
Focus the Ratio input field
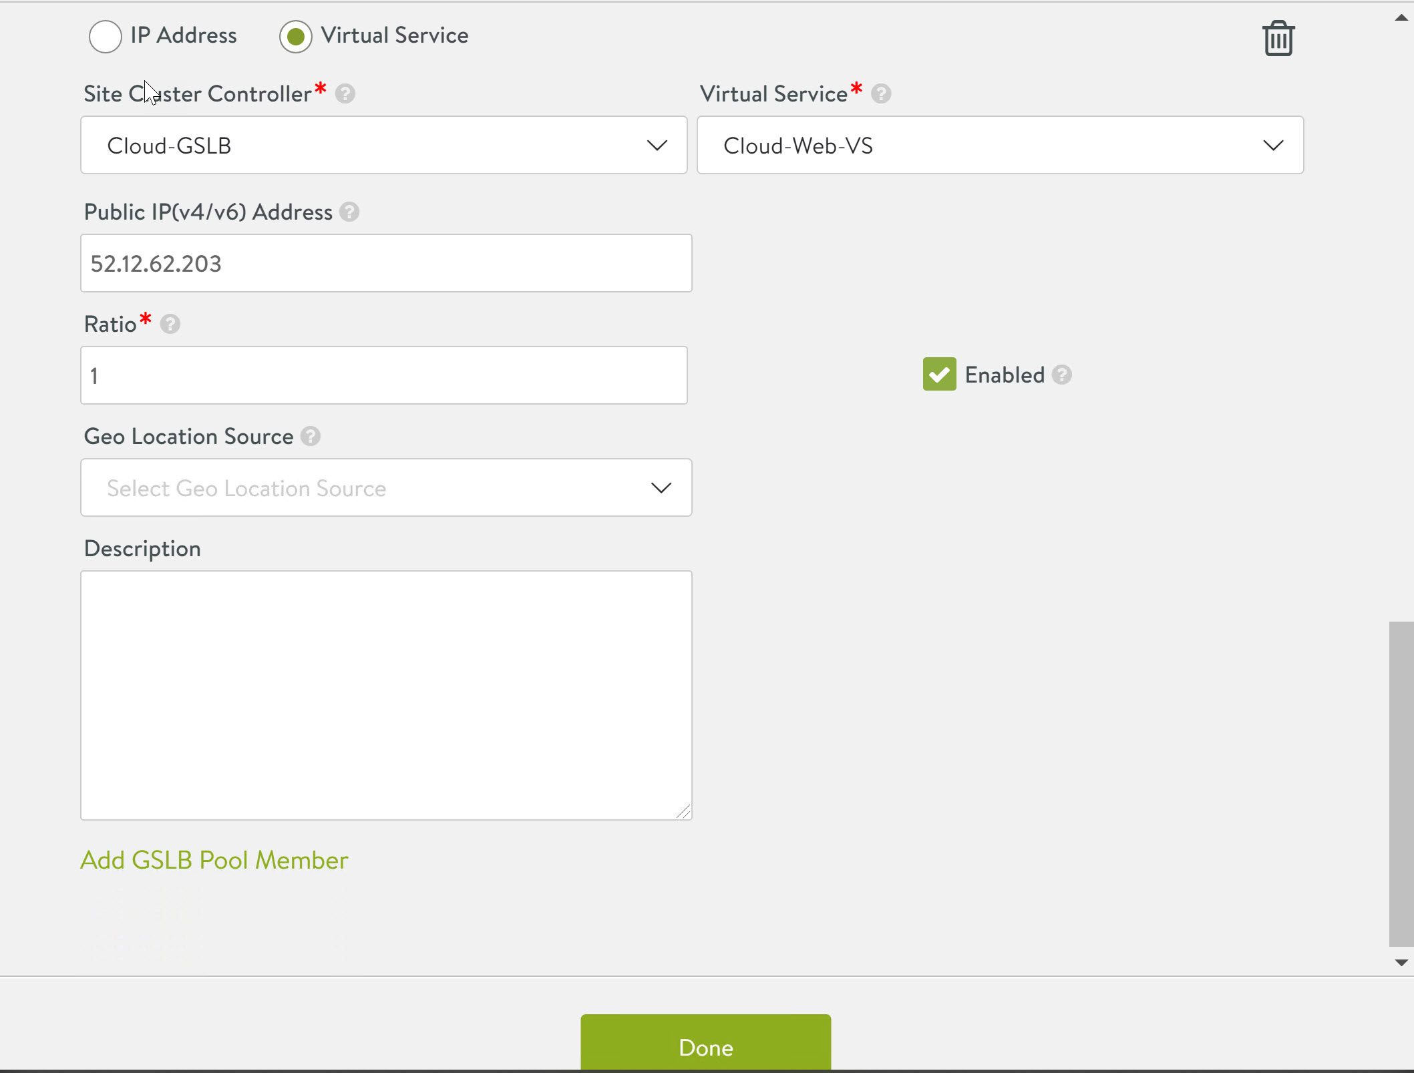[x=383, y=375]
